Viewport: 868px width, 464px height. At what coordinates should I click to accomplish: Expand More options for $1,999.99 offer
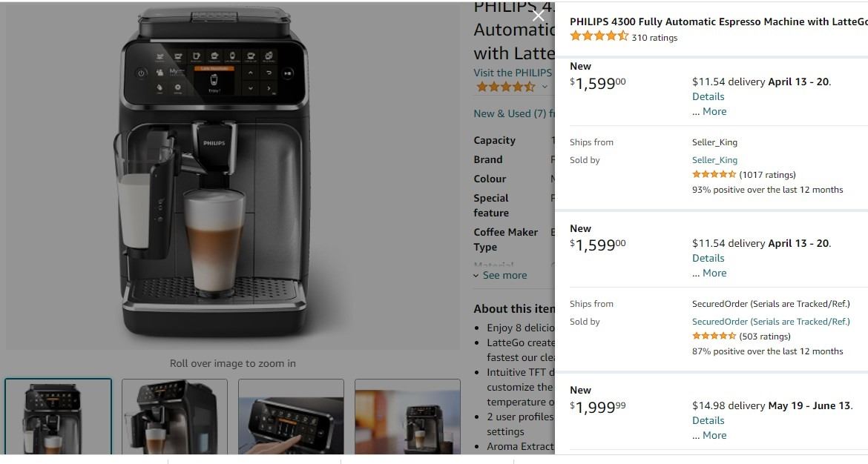click(x=709, y=435)
